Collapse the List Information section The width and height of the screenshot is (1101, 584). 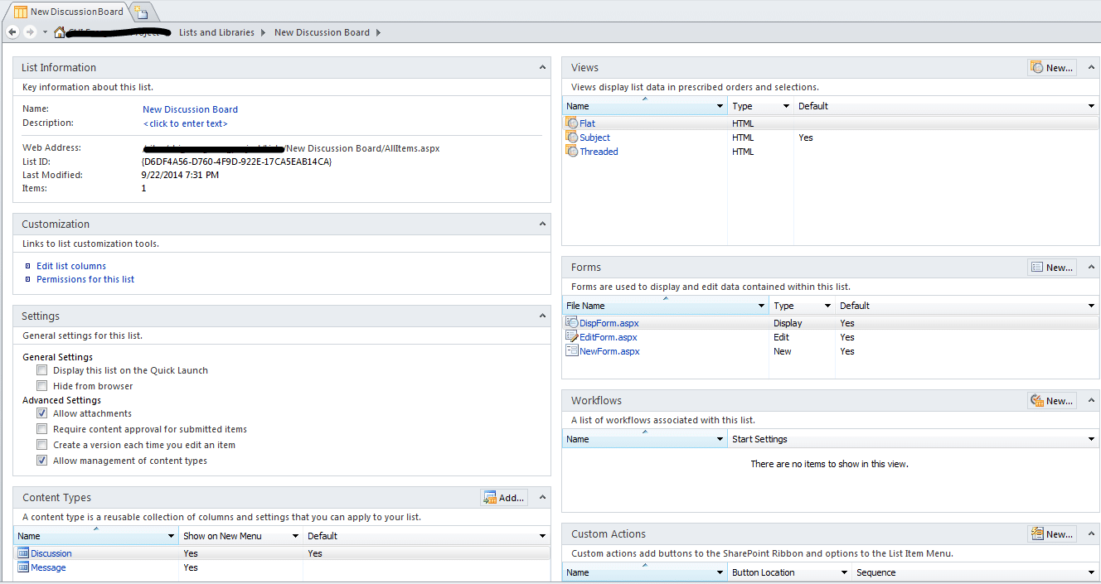coord(542,67)
